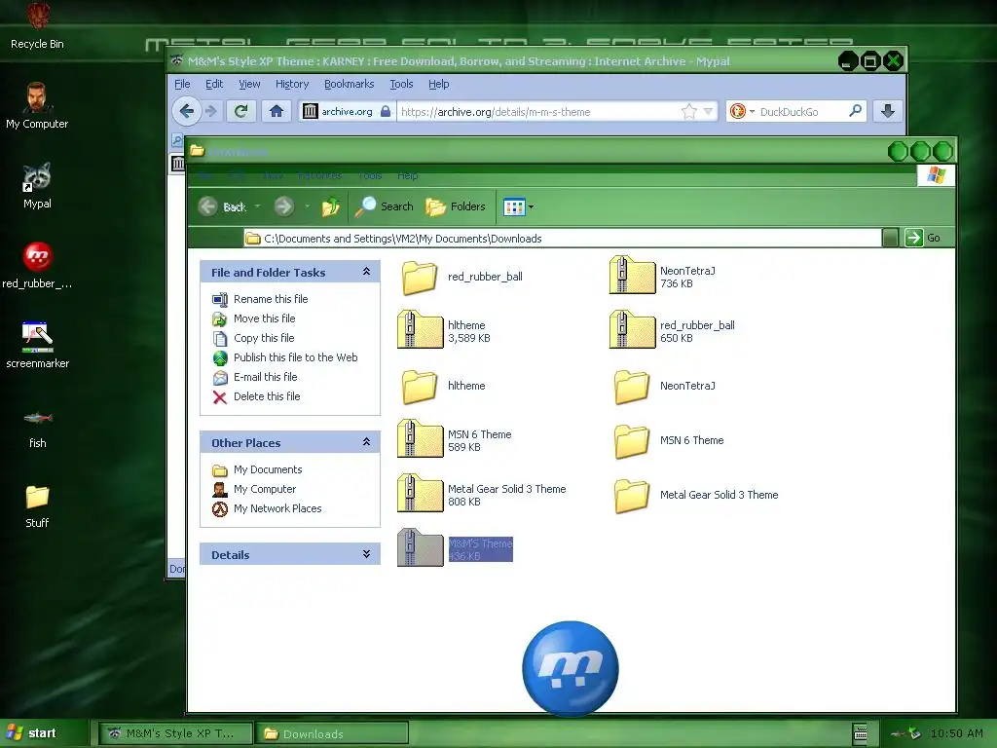Click the Explorer Back button
This screenshot has width=997, height=748.
(x=223, y=206)
